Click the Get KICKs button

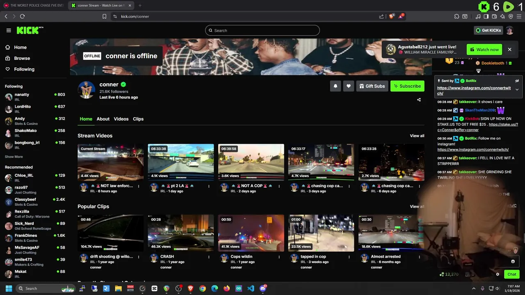488,30
